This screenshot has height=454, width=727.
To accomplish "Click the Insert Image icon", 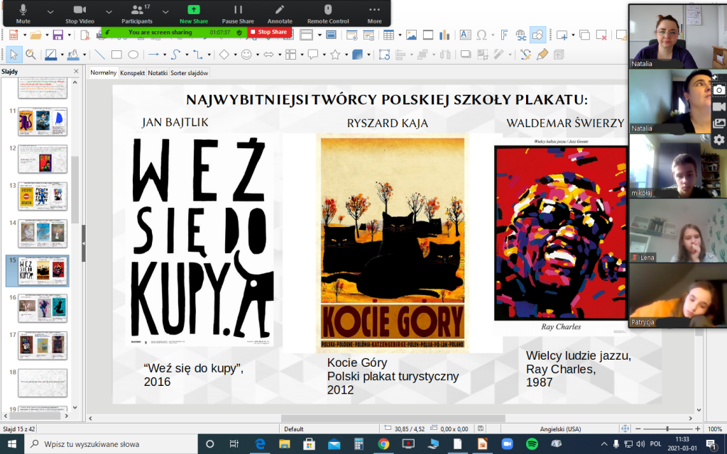I will (x=411, y=35).
